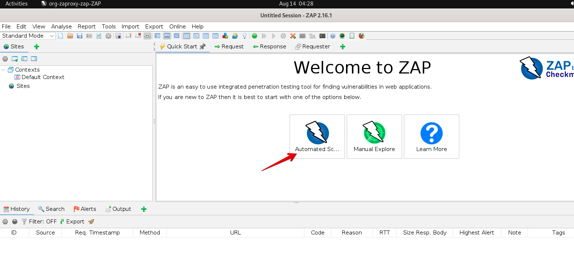Collapse the Contexts tree node
The width and height of the screenshot is (574, 267).
pyautogui.click(x=3, y=70)
